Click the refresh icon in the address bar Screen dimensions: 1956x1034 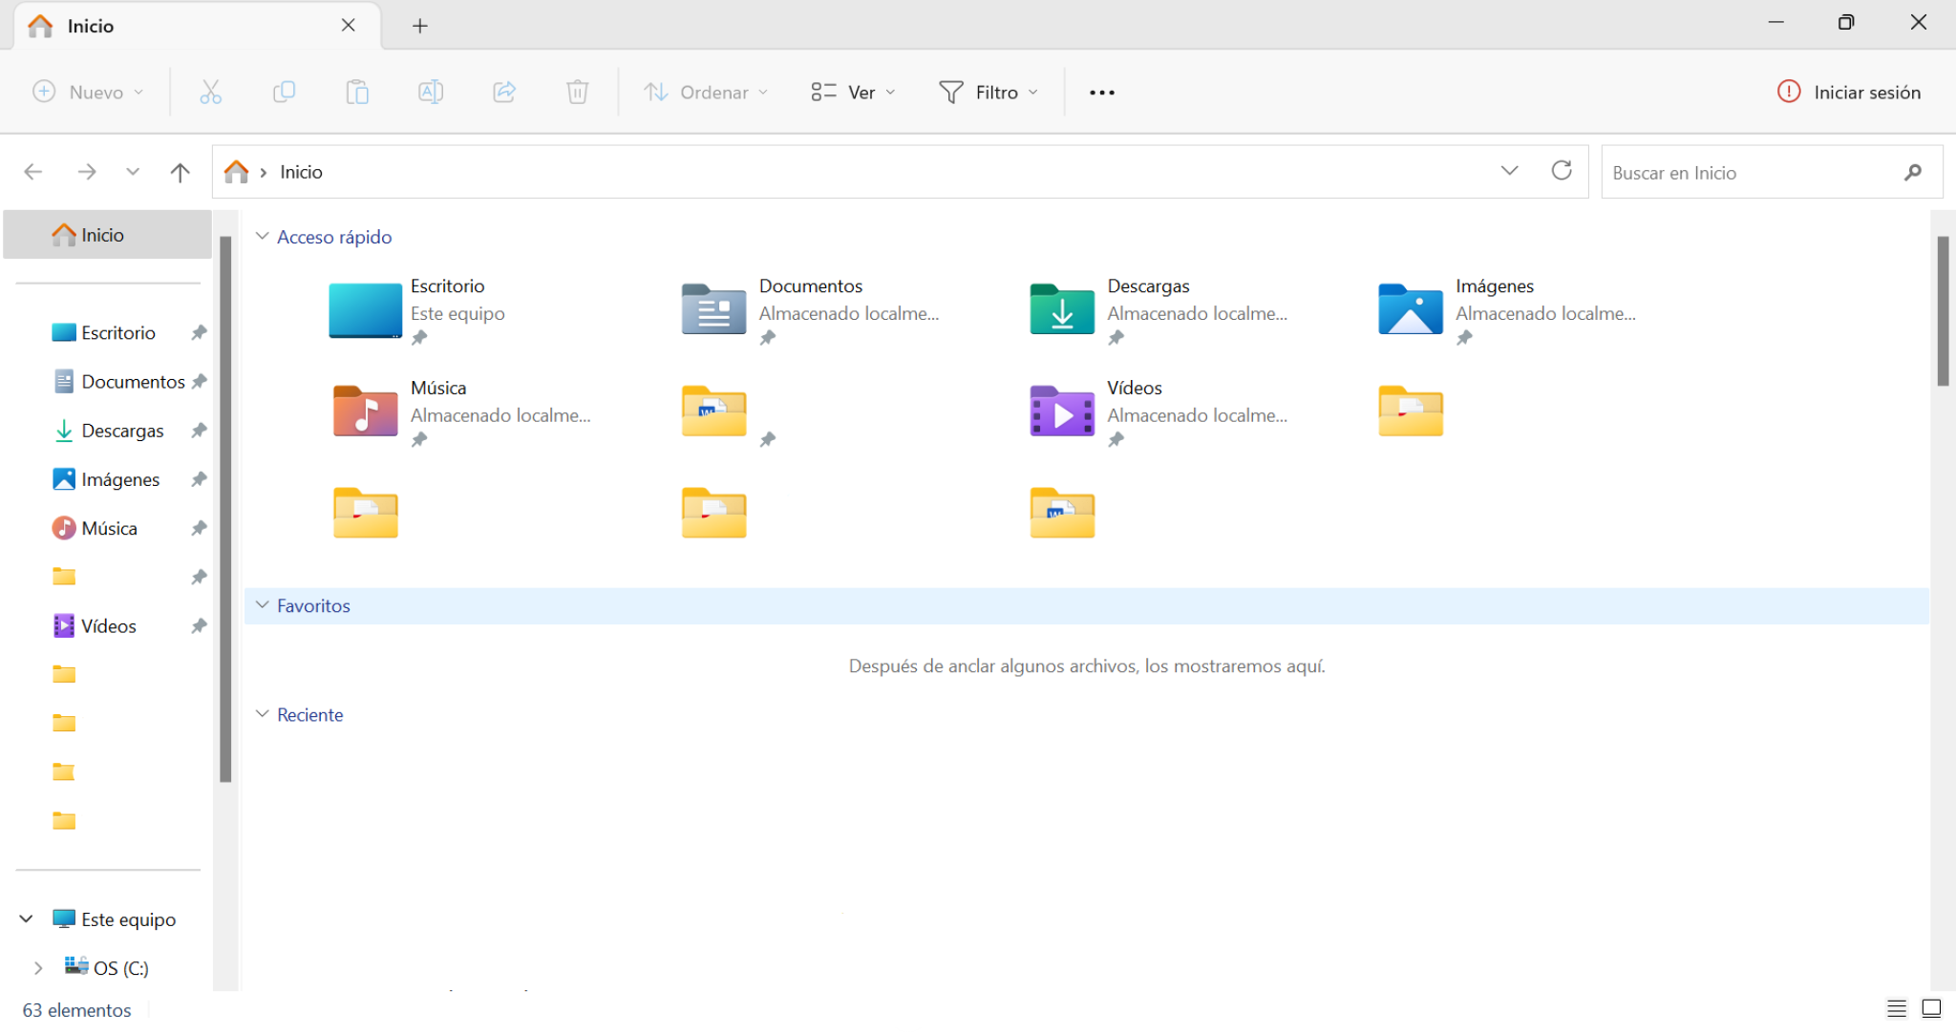(1562, 171)
